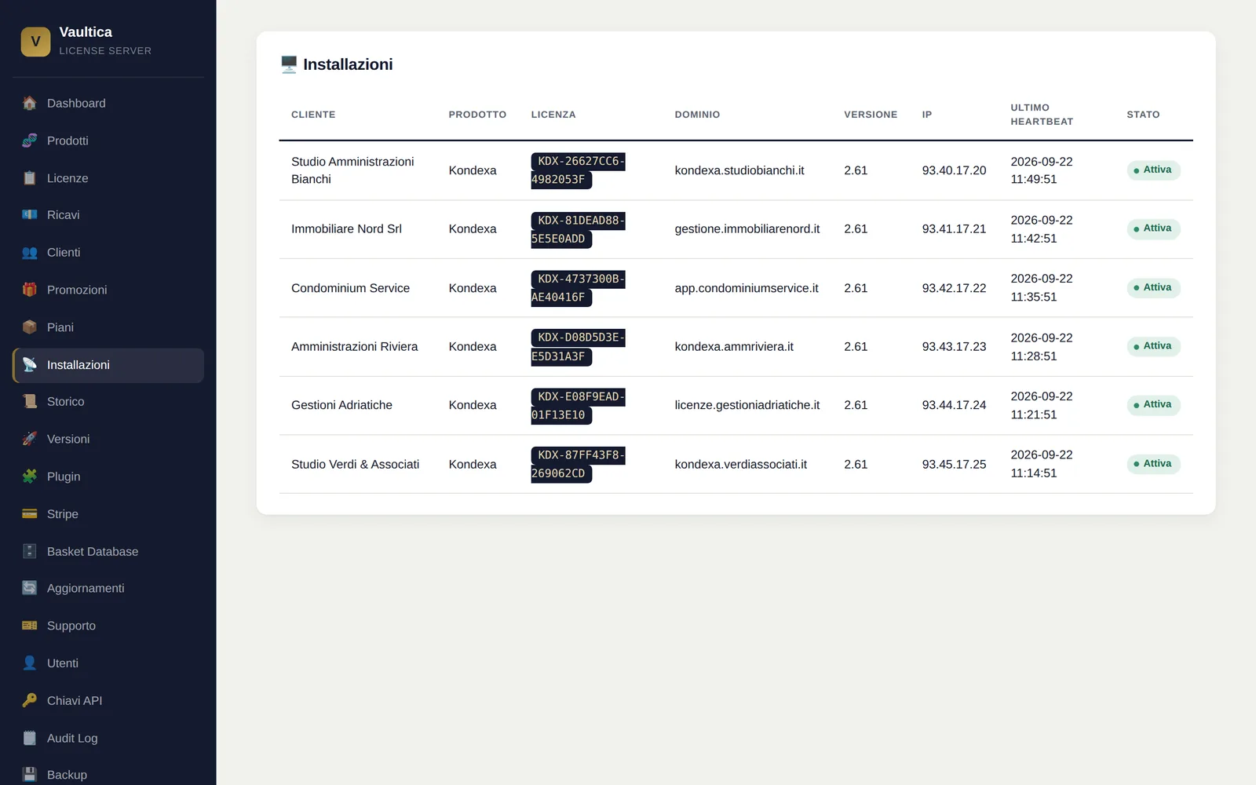Click the Vaultica logo badge

tap(35, 42)
